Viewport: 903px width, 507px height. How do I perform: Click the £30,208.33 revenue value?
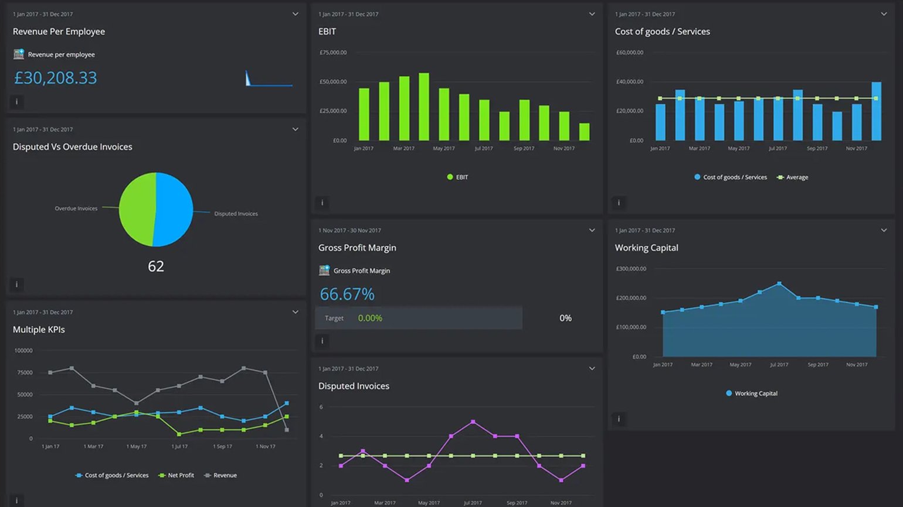(55, 78)
